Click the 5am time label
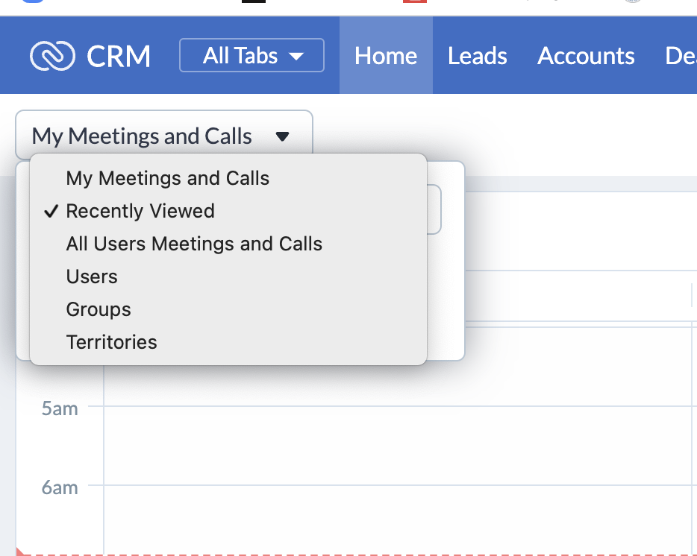The image size is (697, 556). [60, 408]
